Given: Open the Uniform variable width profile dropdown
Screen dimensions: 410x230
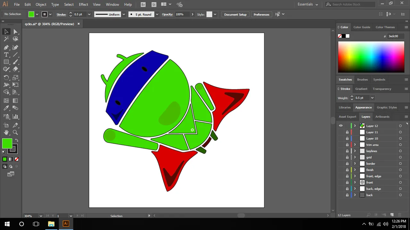Looking at the screenshot, I should (x=123, y=14).
